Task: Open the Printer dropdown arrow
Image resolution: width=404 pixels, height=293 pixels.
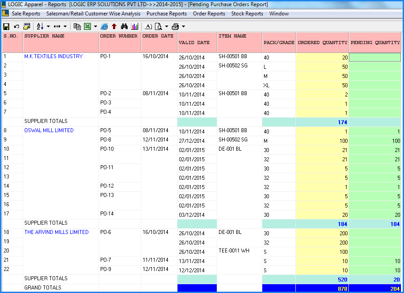Action: pyautogui.click(x=183, y=26)
